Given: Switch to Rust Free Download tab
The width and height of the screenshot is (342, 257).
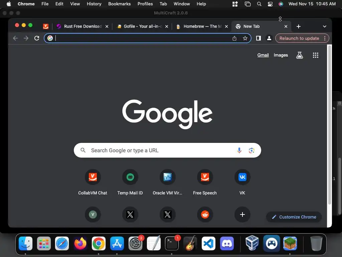Looking at the screenshot, I should 83,26.
